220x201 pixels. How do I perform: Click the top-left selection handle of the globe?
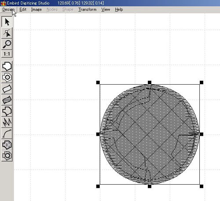click(98, 82)
